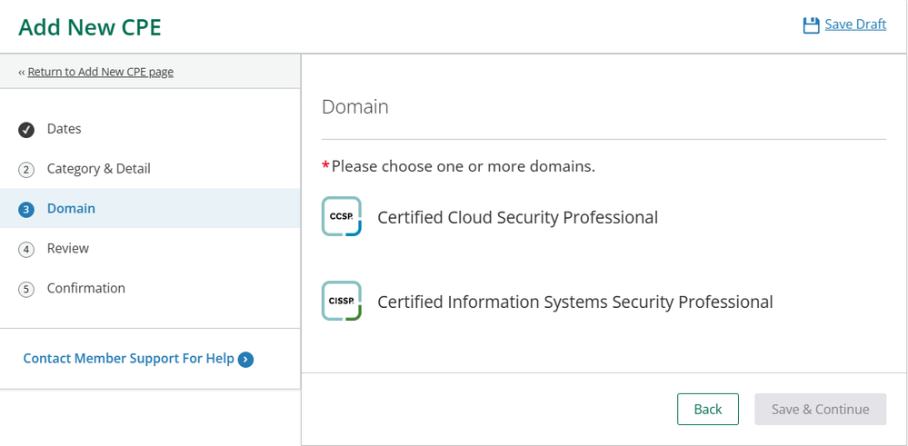
Task: Open the Save Draft link
Action: [x=855, y=25]
